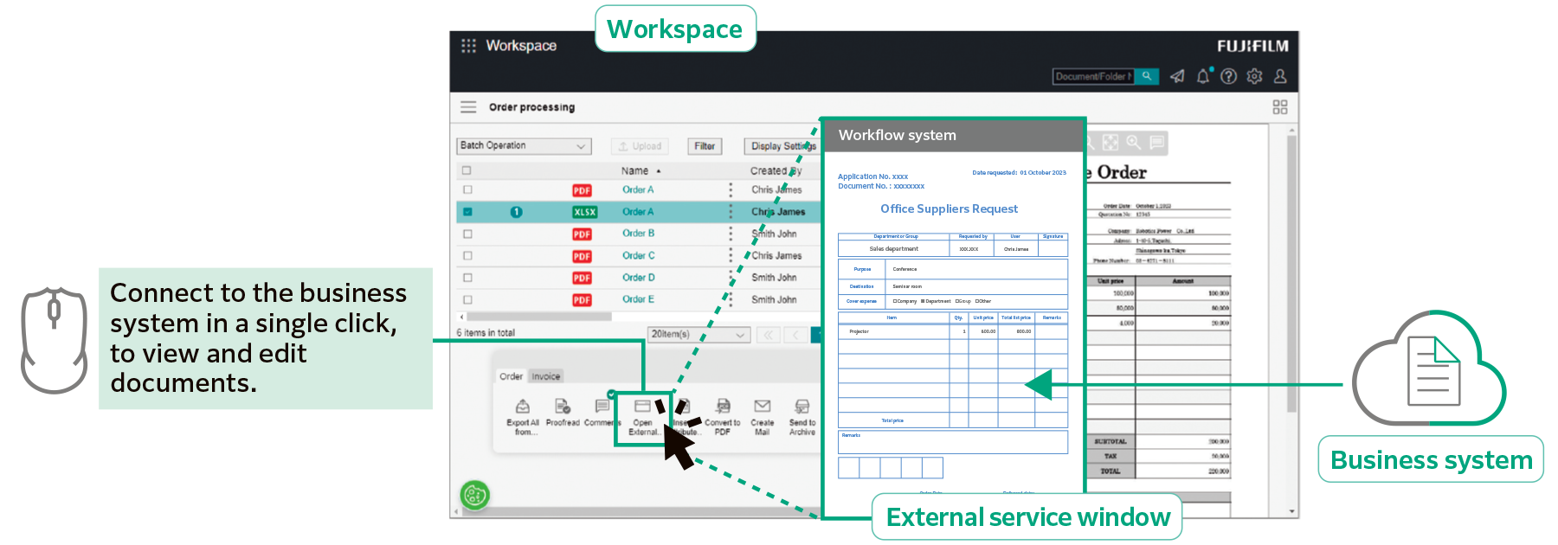Switch to the Invoice tab
Screen dimensions: 1558x545
tap(545, 376)
